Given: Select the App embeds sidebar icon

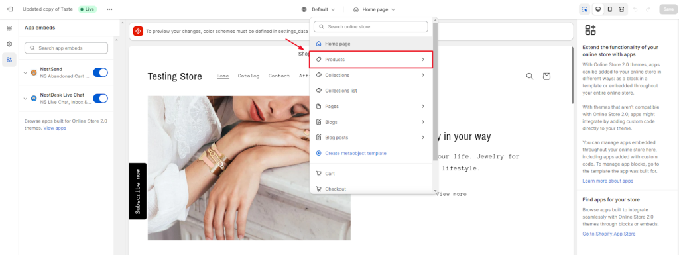Looking at the screenshot, I should pos(9,60).
